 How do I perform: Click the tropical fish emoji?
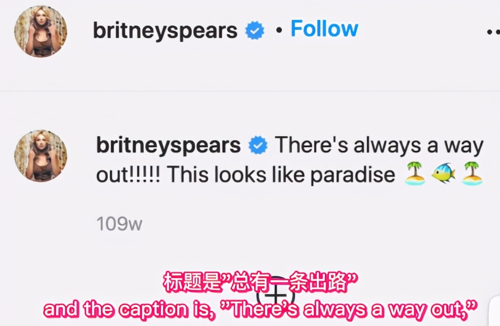tap(443, 174)
